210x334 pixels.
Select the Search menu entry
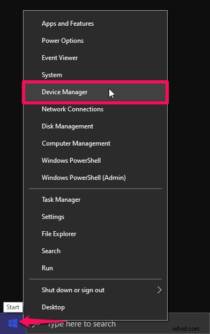point(95,251)
